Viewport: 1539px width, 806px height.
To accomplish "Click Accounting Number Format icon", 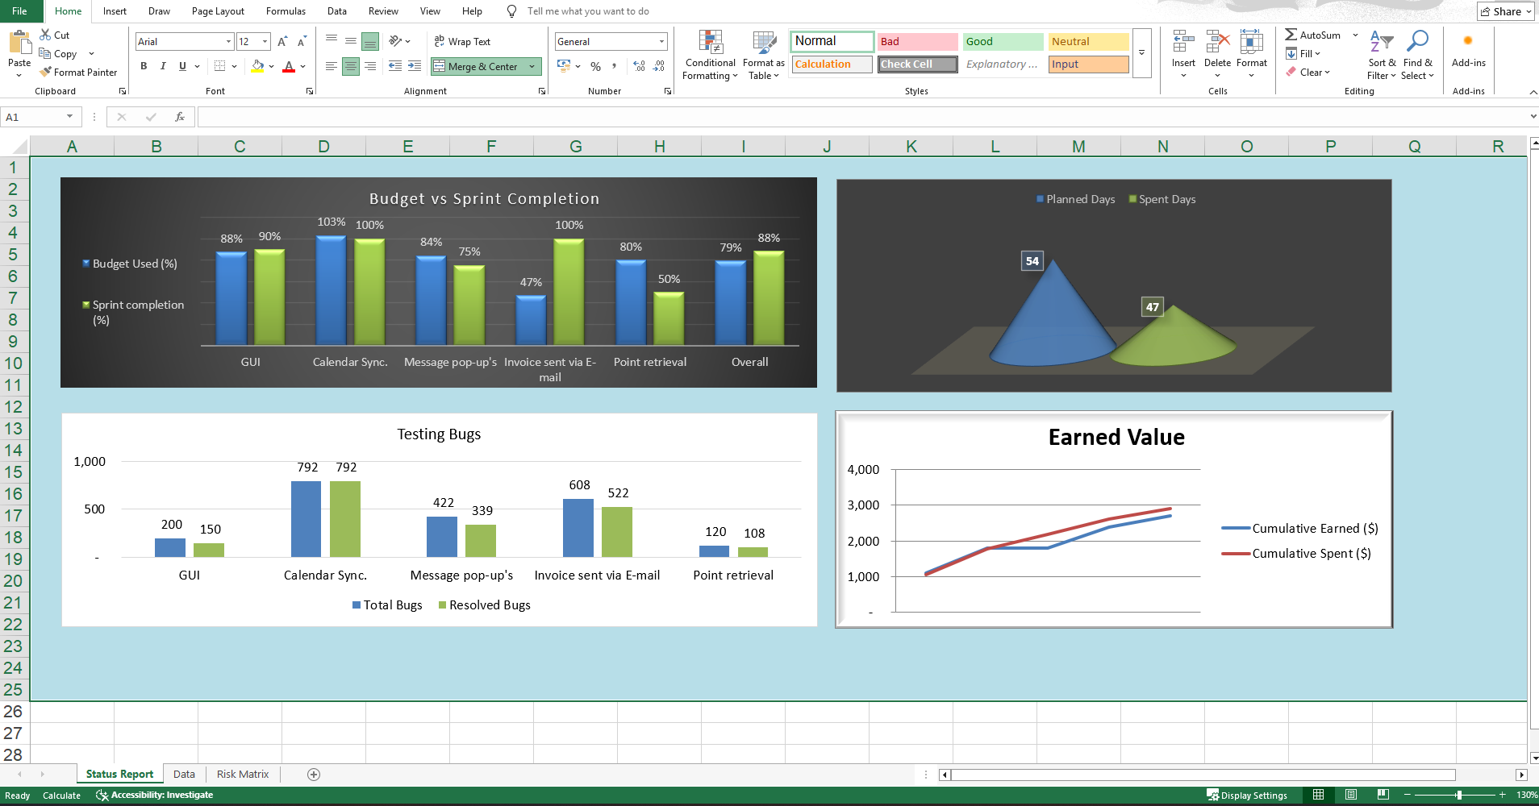I will [564, 66].
